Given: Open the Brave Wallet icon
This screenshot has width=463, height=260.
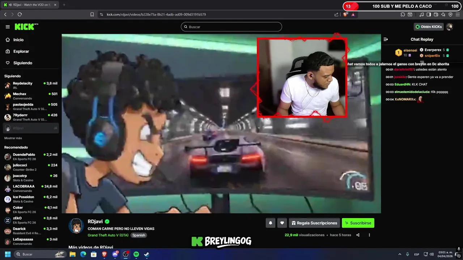Looking at the screenshot, I should coord(436,14).
